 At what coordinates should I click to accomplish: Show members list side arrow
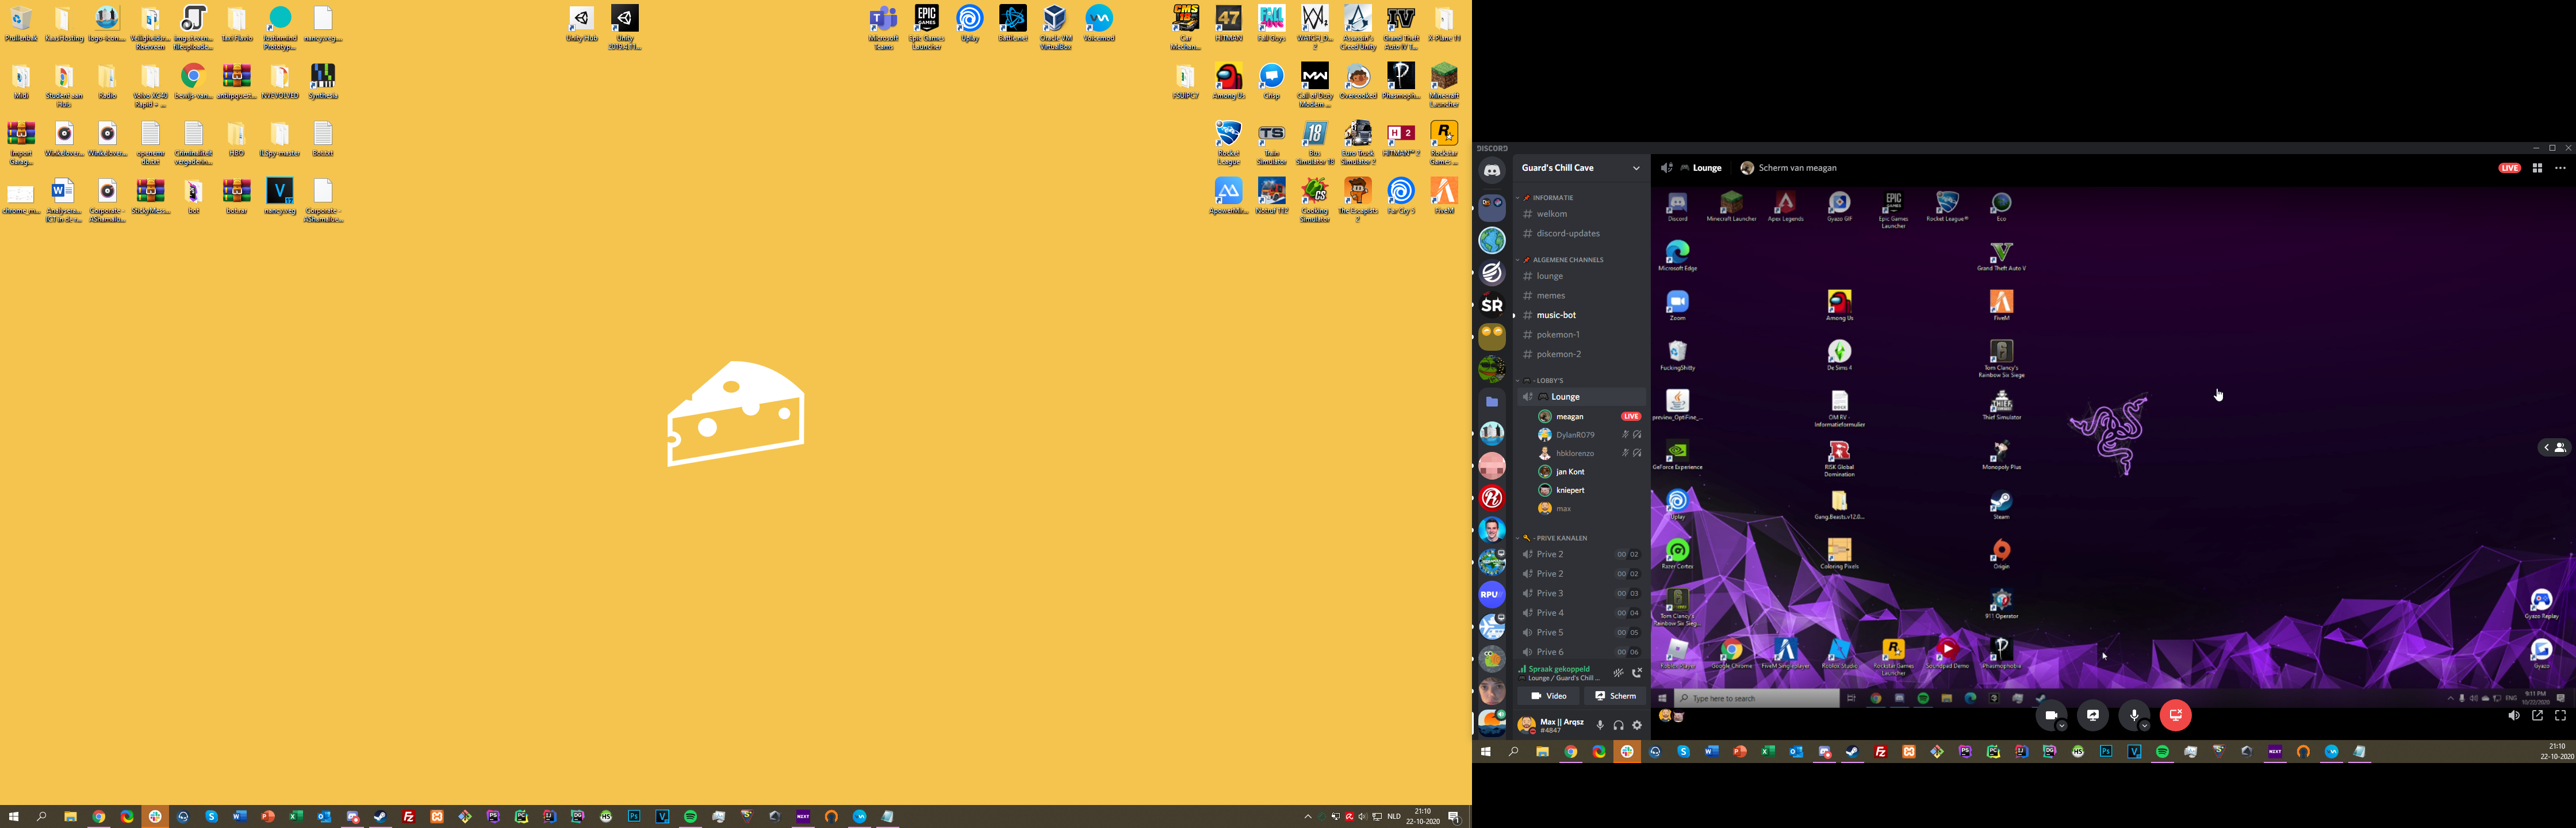click(2554, 447)
